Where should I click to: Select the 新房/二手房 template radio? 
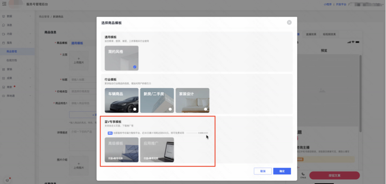coord(170,109)
